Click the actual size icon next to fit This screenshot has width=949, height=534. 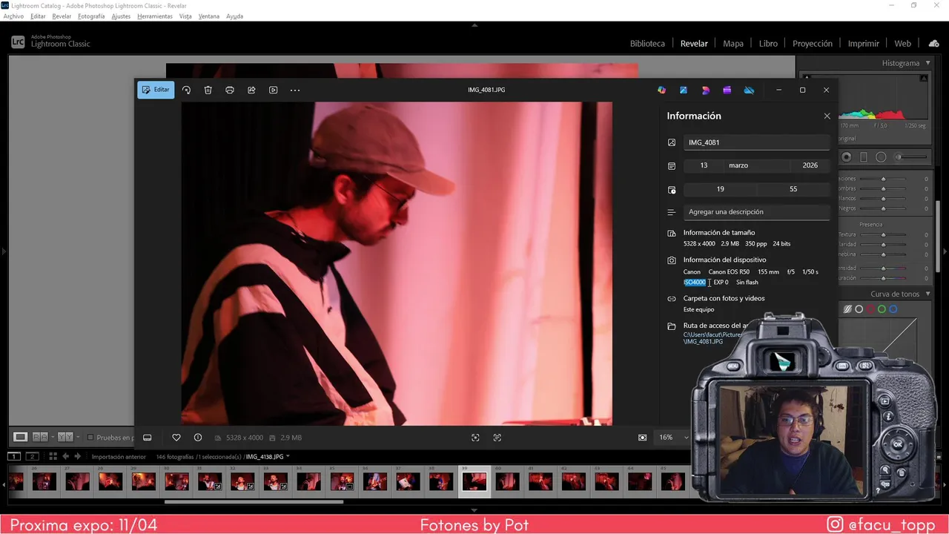click(x=497, y=438)
